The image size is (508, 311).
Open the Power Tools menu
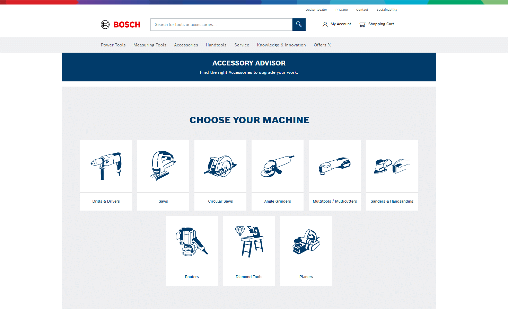point(113,45)
